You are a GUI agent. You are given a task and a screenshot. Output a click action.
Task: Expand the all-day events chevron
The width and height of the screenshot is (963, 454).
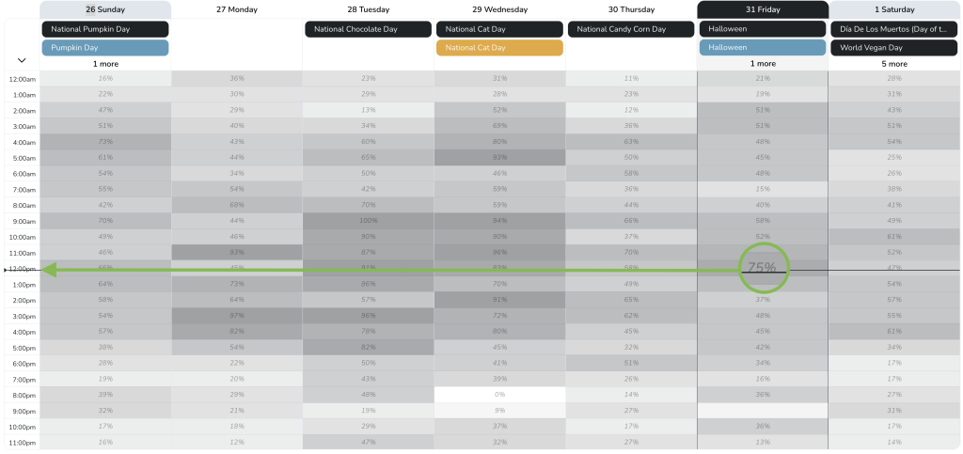click(x=21, y=60)
